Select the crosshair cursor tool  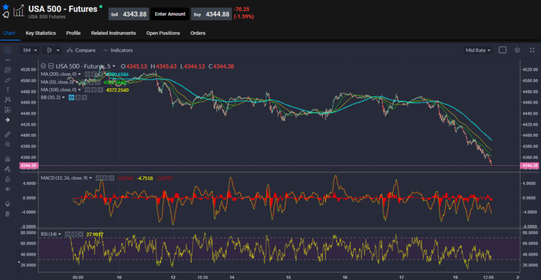[x=7, y=50]
